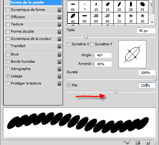
Task: Tick the Texture checkbox
Action: [8, 24]
